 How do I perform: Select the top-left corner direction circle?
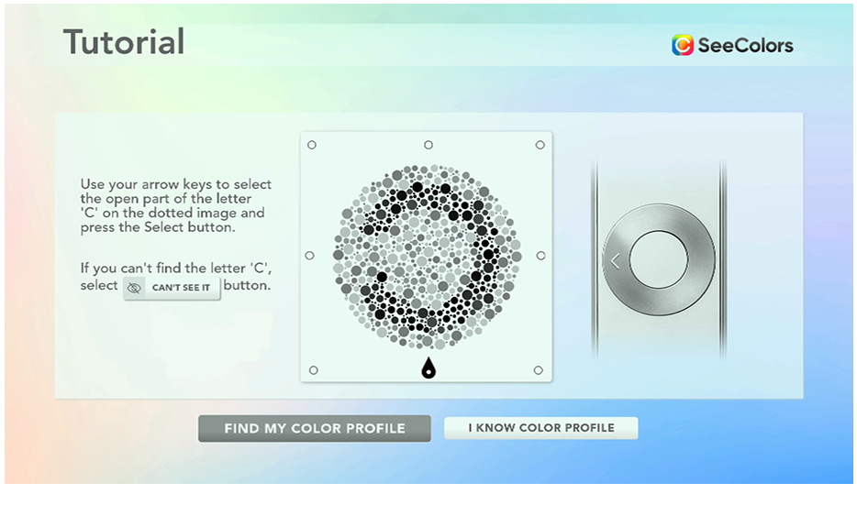tap(312, 145)
